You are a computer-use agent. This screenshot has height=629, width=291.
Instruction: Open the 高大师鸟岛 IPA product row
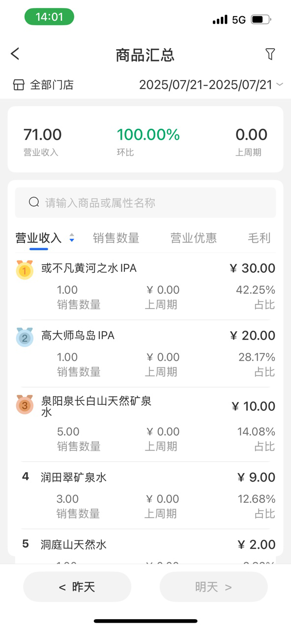click(x=145, y=353)
